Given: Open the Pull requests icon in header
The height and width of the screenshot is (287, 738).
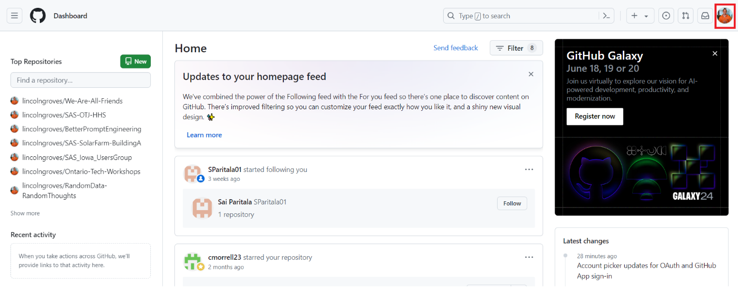Looking at the screenshot, I should click(x=685, y=16).
